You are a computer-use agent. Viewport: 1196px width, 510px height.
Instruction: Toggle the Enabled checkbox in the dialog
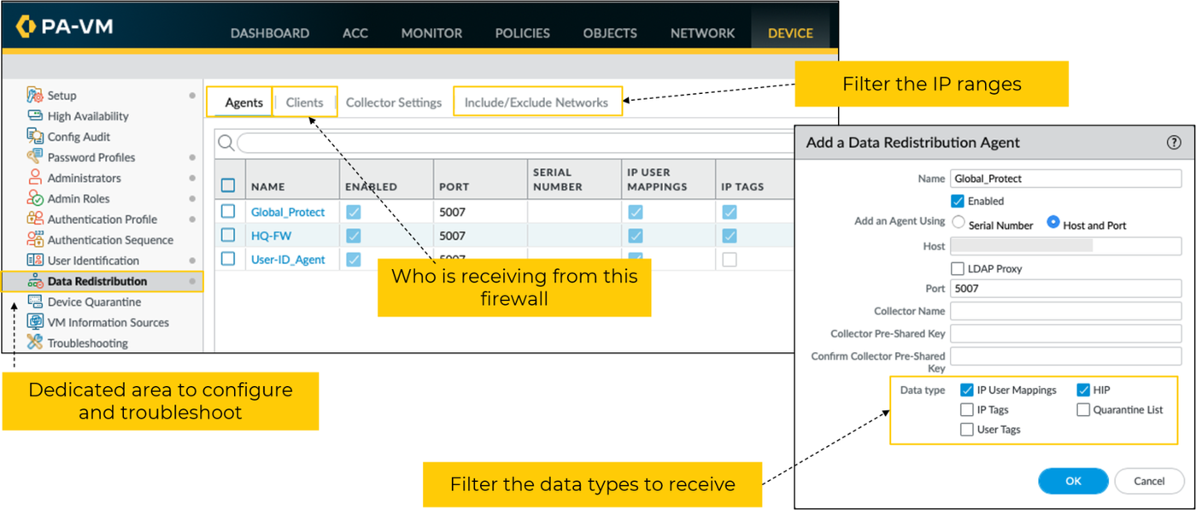pos(958,202)
